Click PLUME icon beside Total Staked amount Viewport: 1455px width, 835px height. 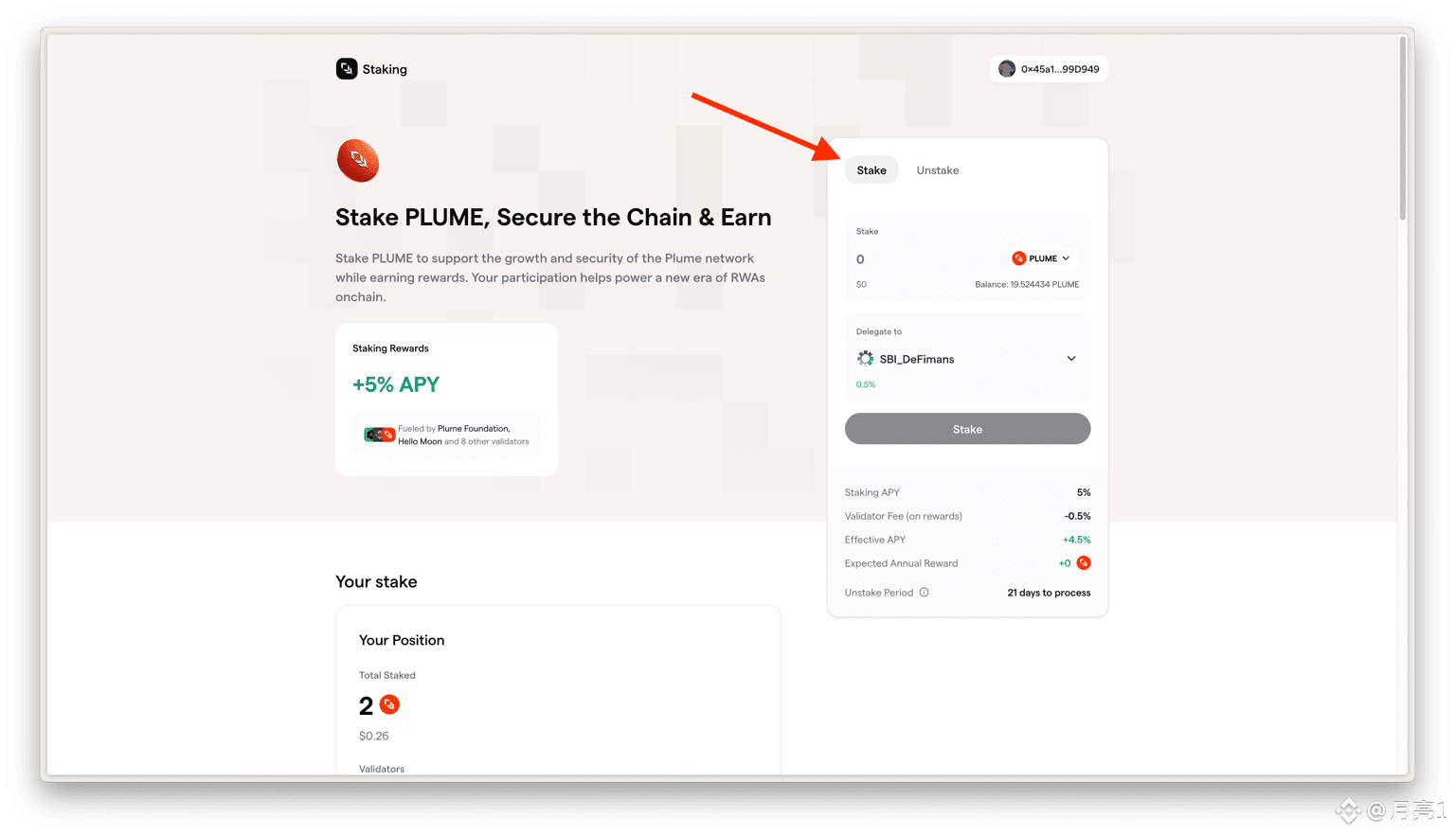pyautogui.click(x=389, y=704)
